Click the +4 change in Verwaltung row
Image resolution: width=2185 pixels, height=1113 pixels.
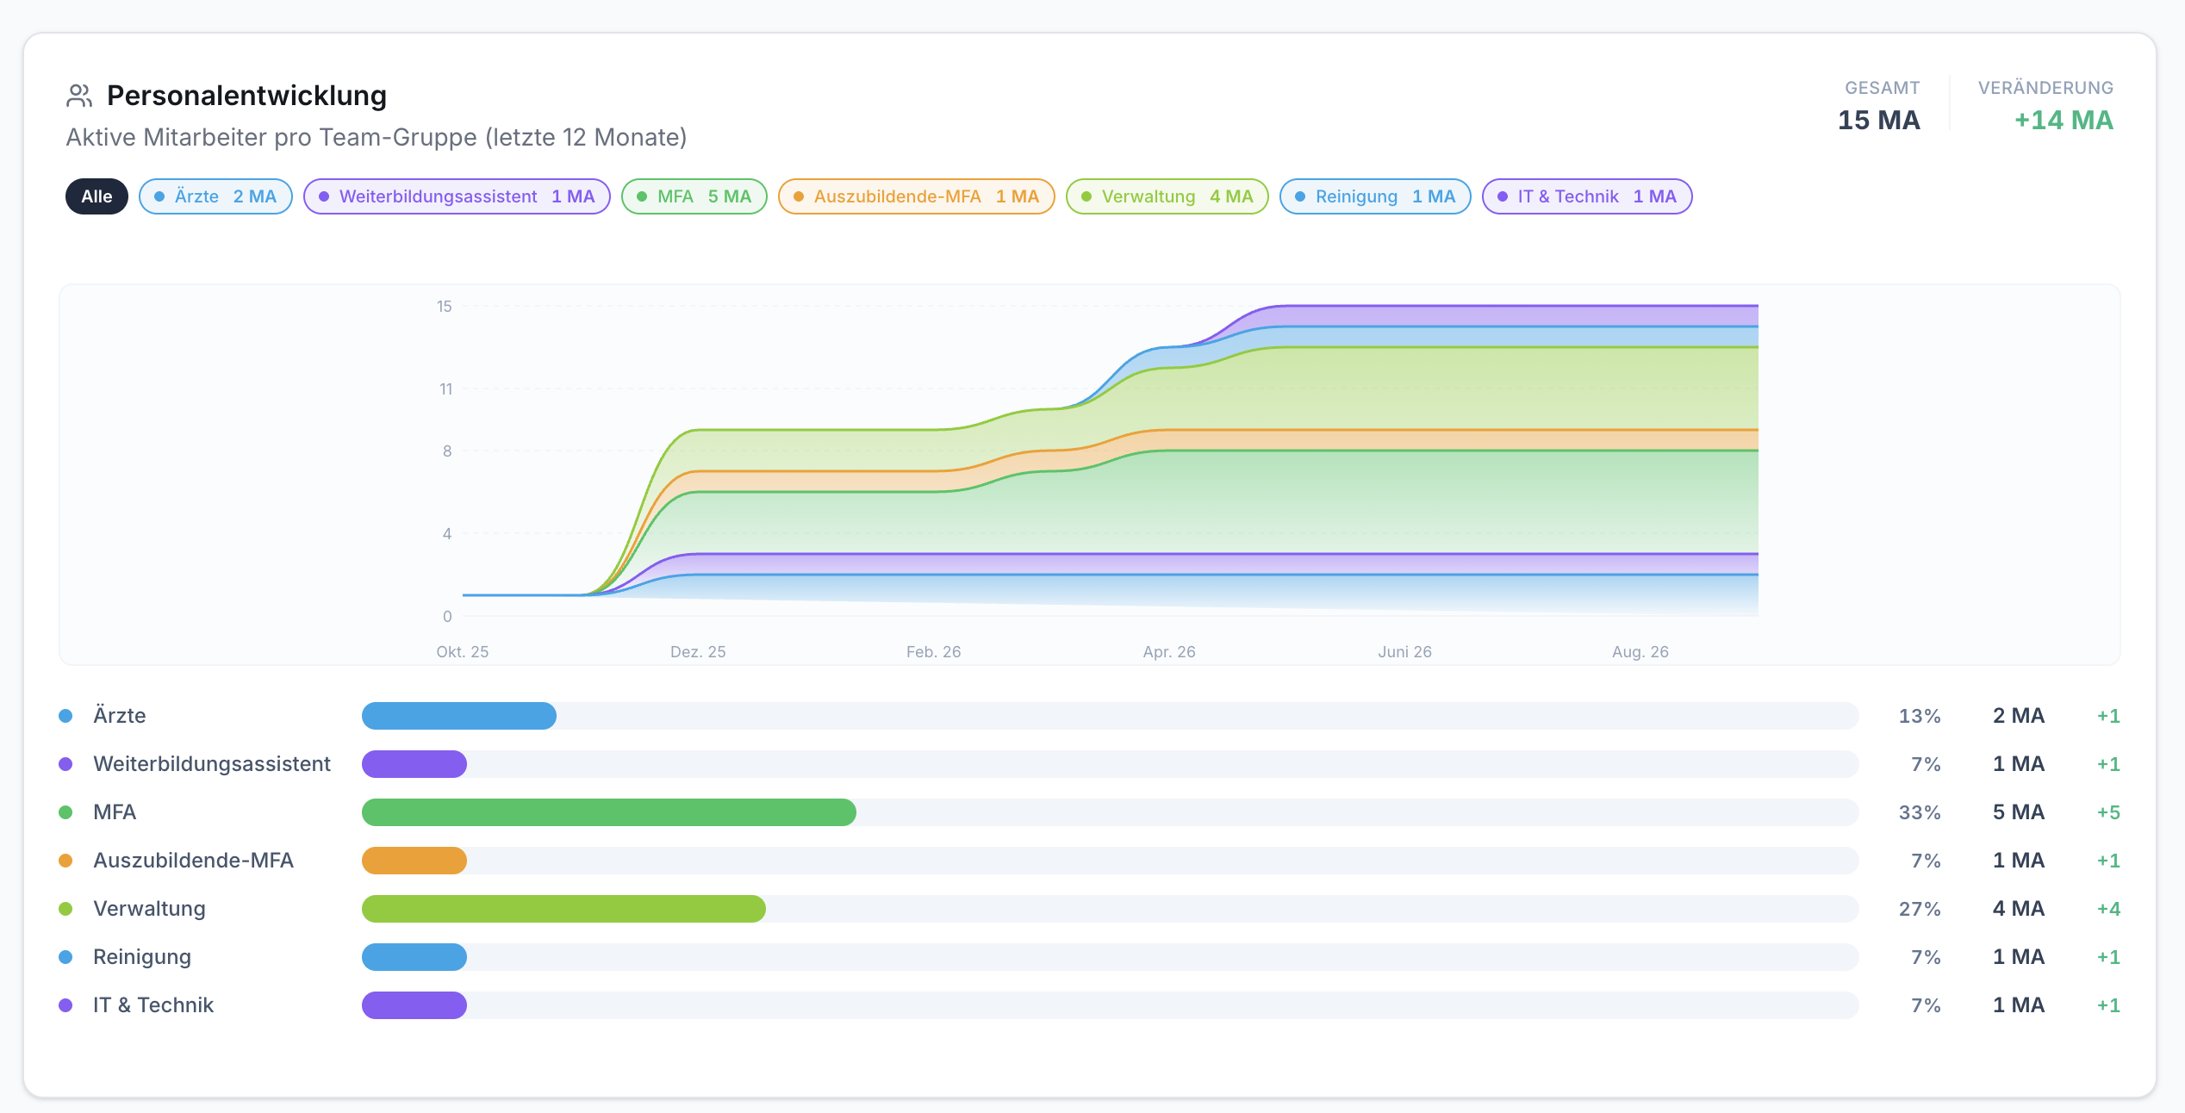(2108, 909)
